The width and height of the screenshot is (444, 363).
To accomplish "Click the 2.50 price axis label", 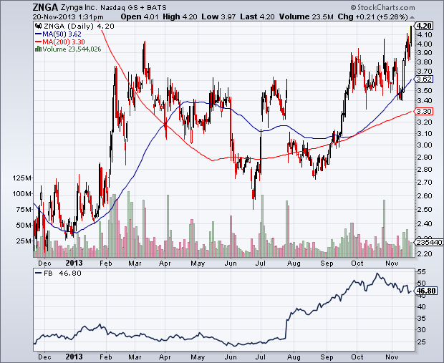I will [425, 210].
